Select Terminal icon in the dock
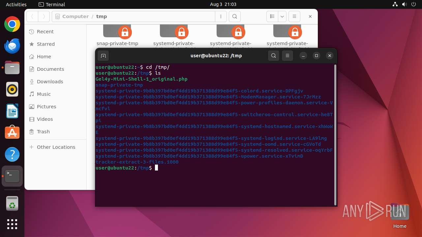 click(12, 176)
